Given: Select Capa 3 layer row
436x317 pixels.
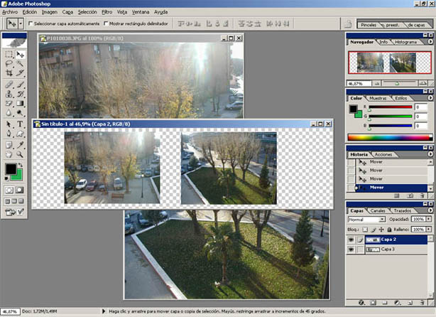Looking at the screenshot, I should point(388,249).
